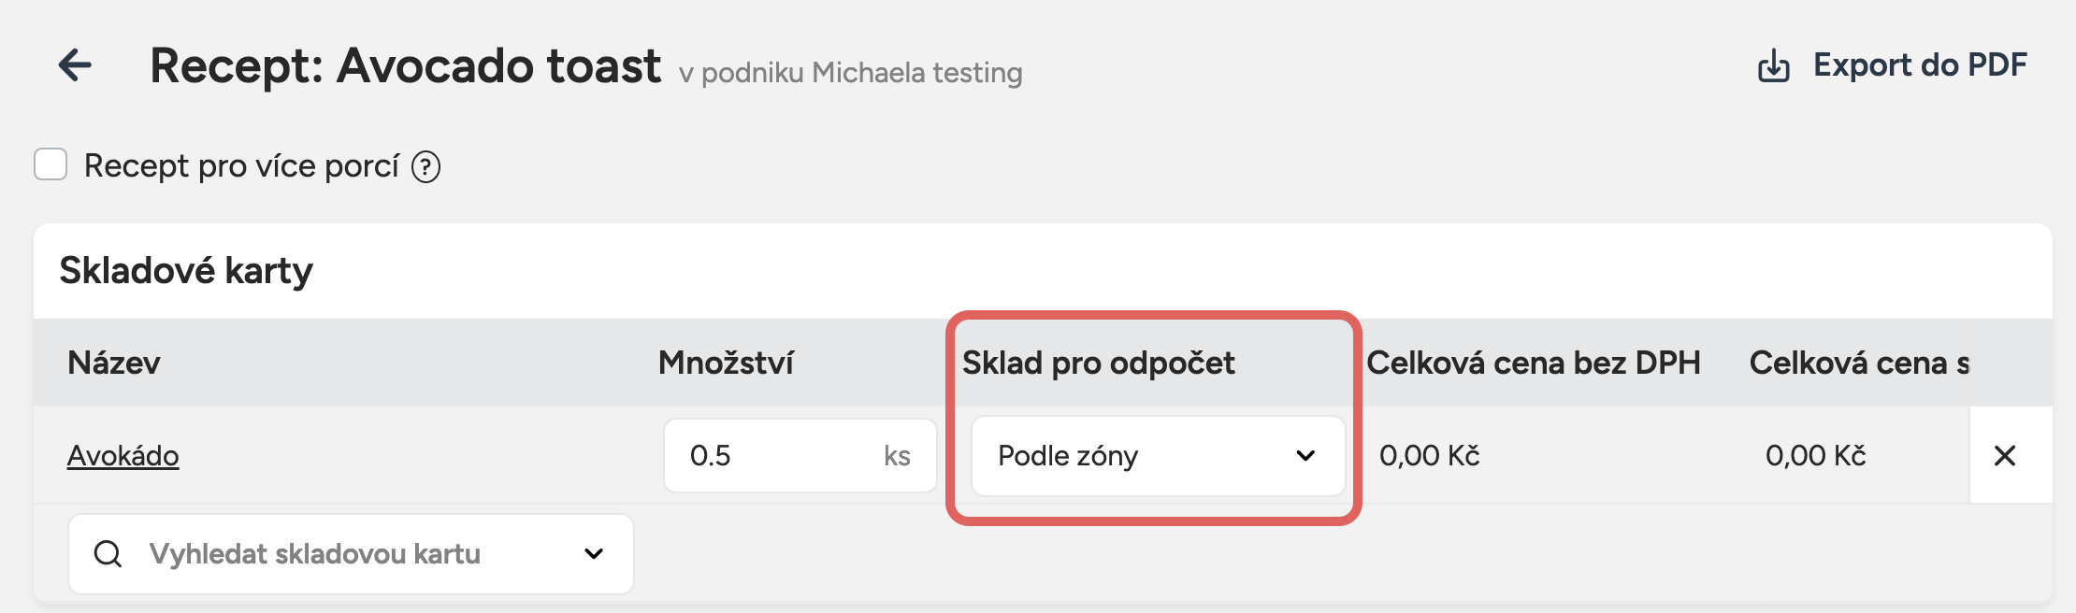Enable the Recept pro více porcí checkbox
This screenshot has width=2076, height=613.
pos(50,164)
